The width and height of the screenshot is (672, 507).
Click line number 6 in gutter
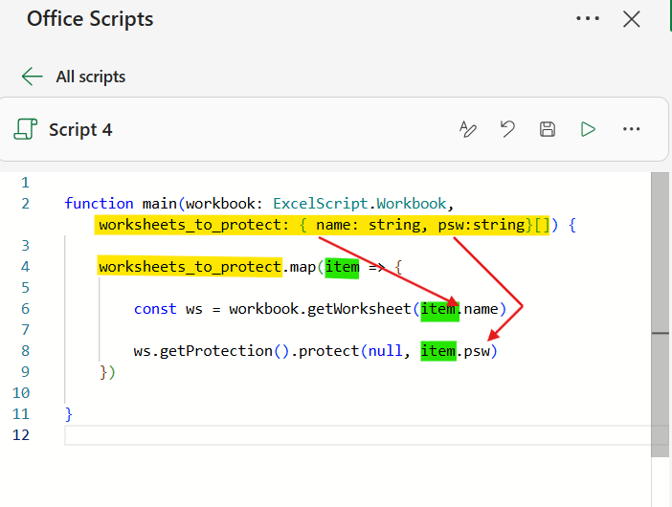pos(25,309)
